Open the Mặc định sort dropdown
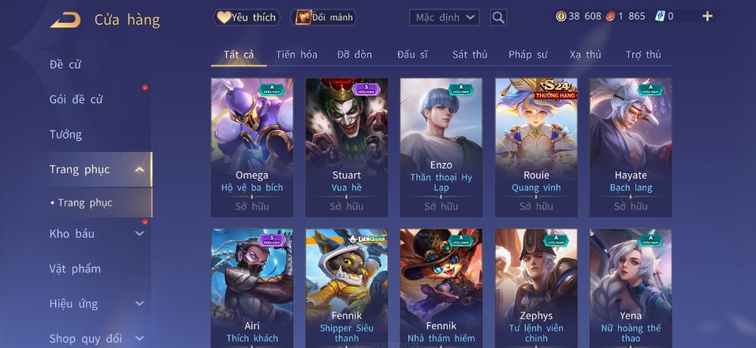Screen dimensions: 756x348 445,18
